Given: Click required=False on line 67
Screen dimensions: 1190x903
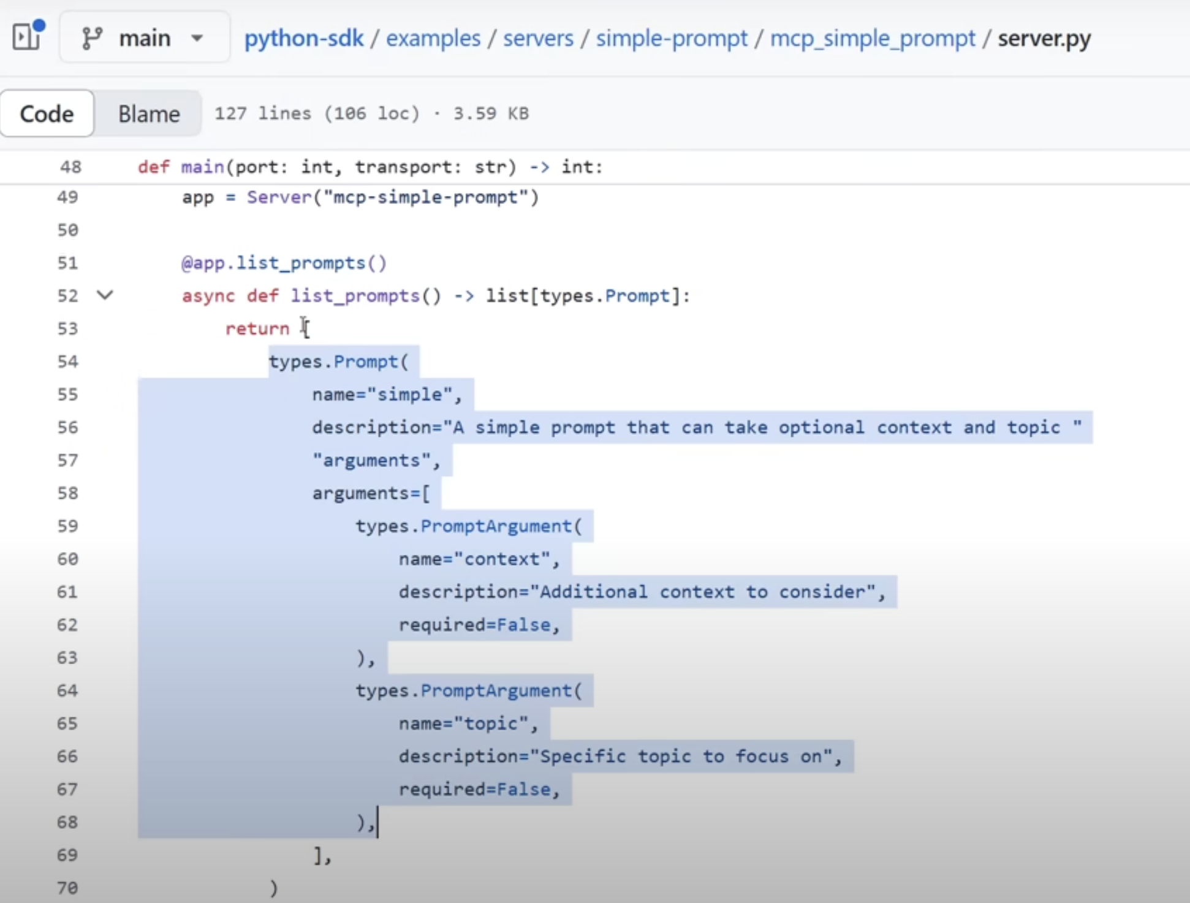Looking at the screenshot, I should pyautogui.click(x=480, y=789).
